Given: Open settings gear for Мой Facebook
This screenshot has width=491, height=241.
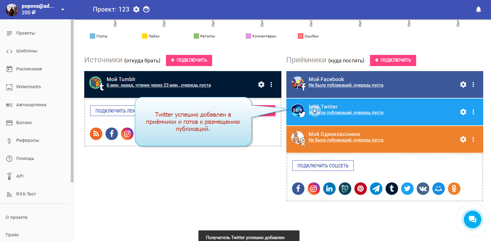Looking at the screenshot, I should tap(463, 84).
